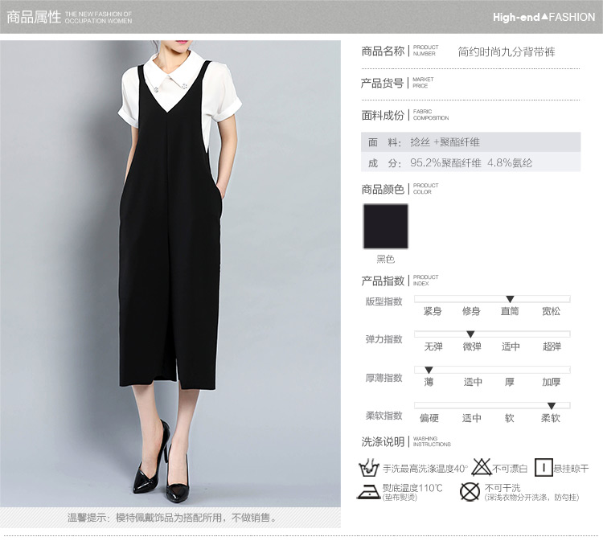This screenshot has width=603, height=541.
Task: Click the iron temperature icon
Action: click(x=368, y=491)
